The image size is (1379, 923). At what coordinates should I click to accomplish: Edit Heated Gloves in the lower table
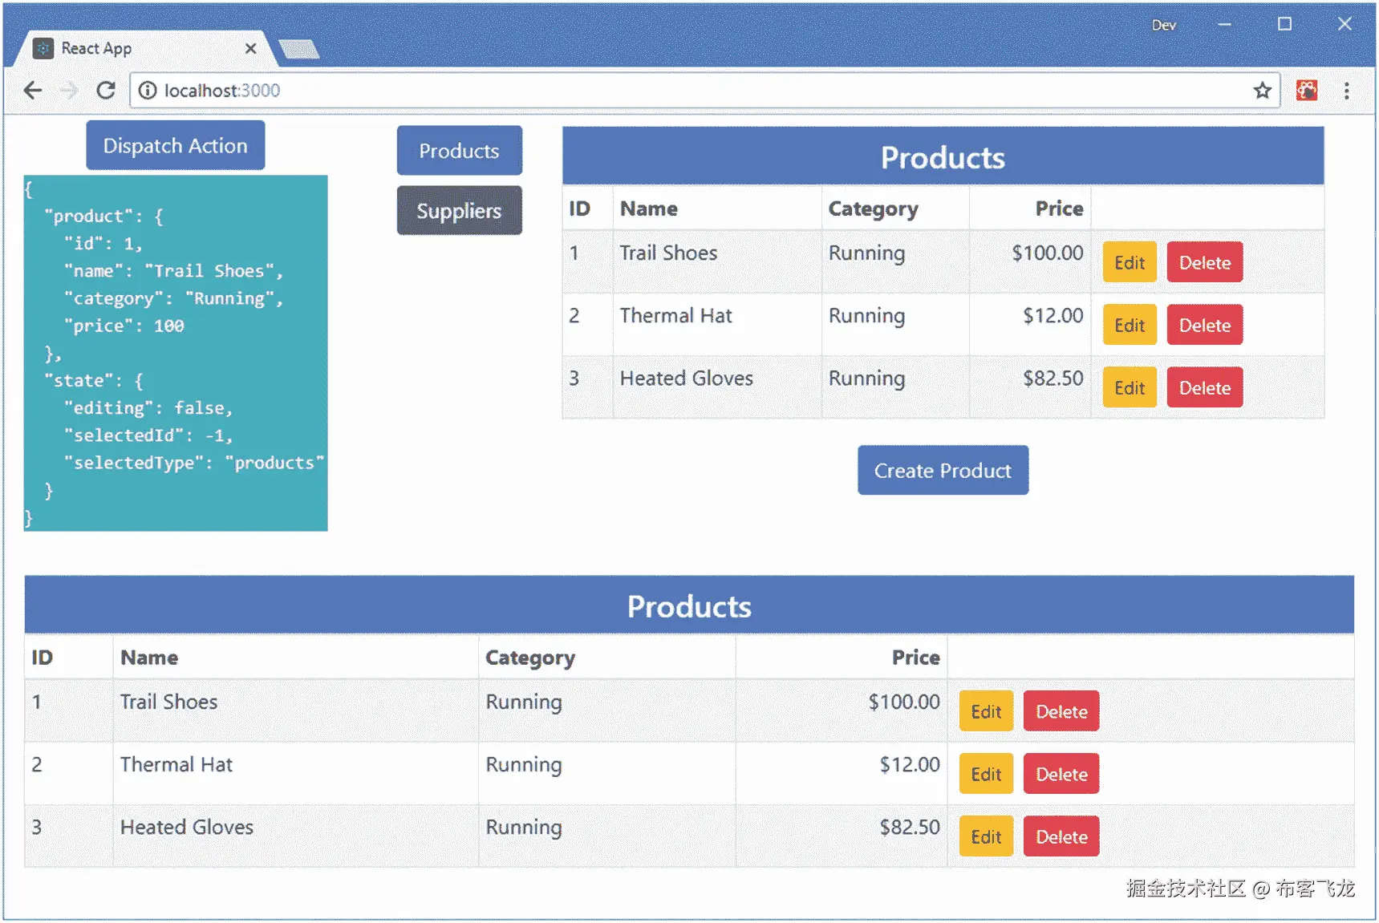[x=987, y=836]
